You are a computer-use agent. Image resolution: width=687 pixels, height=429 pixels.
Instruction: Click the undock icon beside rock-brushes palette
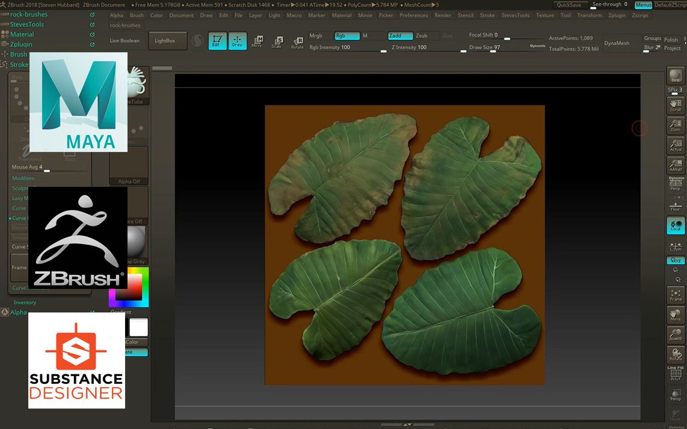(92, 14)
